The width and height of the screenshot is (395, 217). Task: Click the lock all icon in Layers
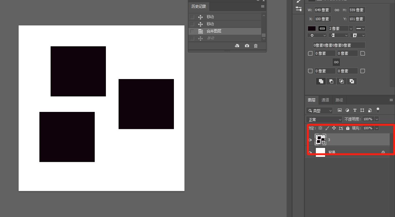[348, 128]
